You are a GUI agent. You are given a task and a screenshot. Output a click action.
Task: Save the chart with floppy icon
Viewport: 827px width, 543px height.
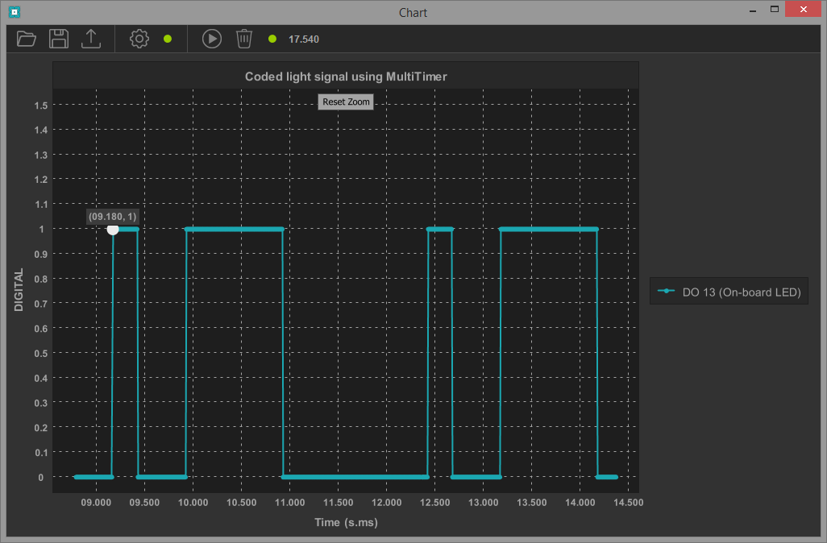click(x=59, y=39)
